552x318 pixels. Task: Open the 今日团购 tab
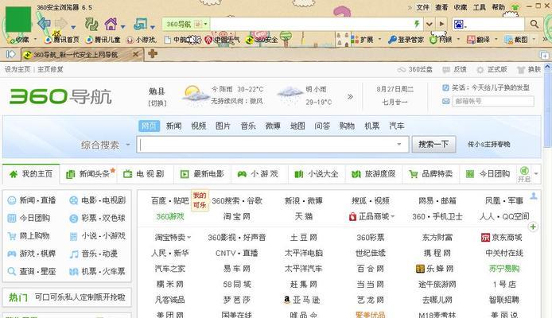488,174
